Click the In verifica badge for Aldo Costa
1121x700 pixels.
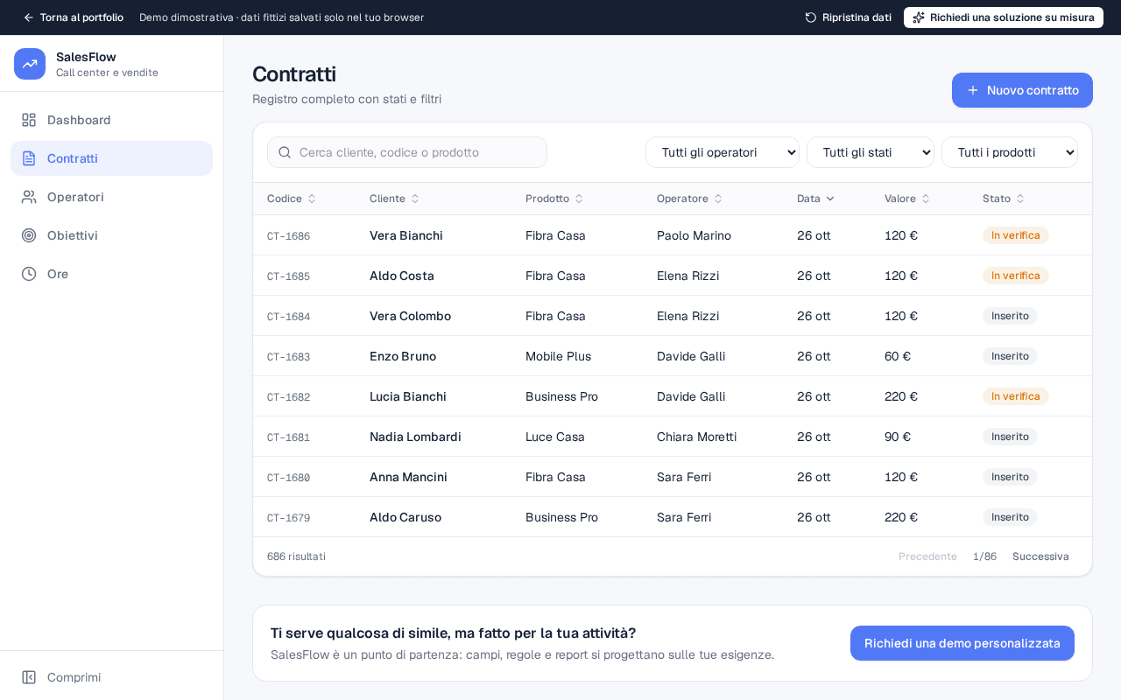click(x=1015, y=276)
